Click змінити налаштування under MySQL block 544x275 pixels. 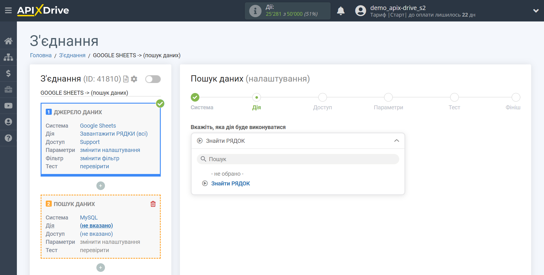110,242
